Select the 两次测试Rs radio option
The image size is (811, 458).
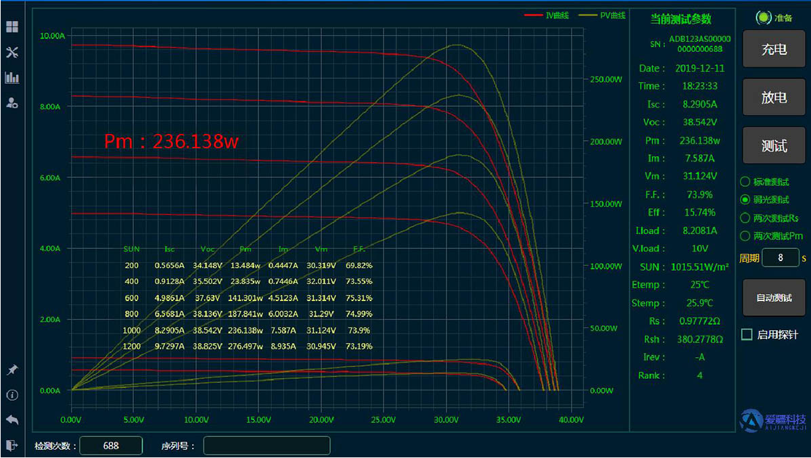tap(745, 218)
